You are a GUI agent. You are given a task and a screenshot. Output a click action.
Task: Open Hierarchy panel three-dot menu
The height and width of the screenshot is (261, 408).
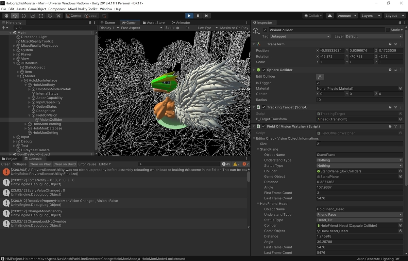pyautogui.click(x=95, y=22)
